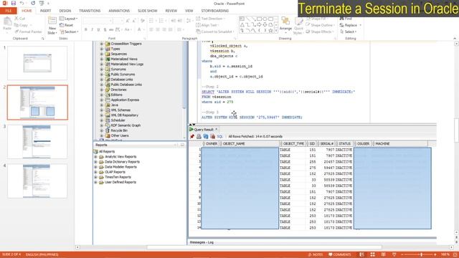Pick the Rectangle shape from gallery
Screen dimensions: 459x258
coord(259,19)
